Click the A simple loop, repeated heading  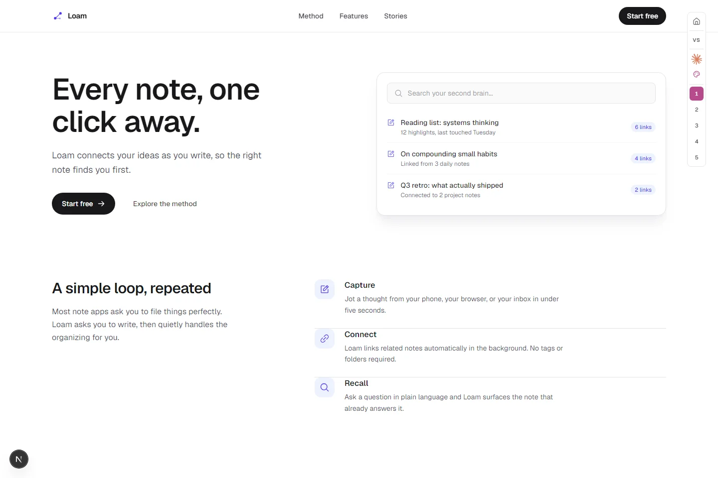coord(132,288)
